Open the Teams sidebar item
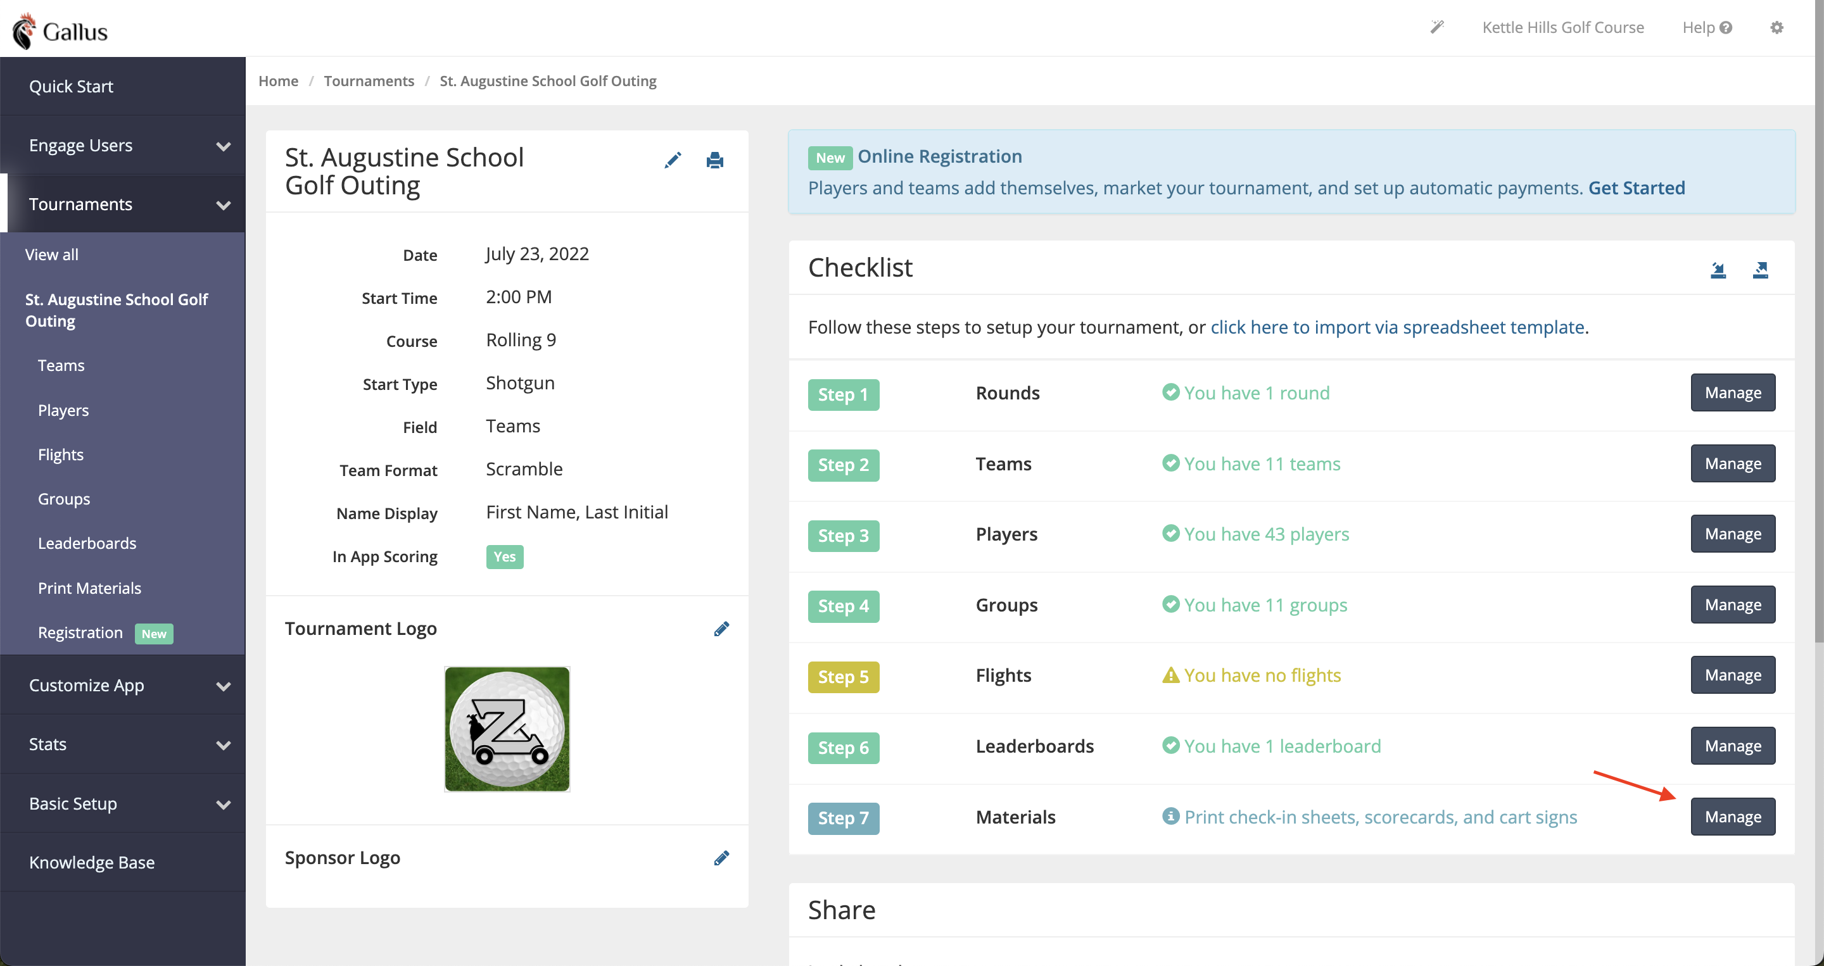1824x966 pixels. click(61, 365)
